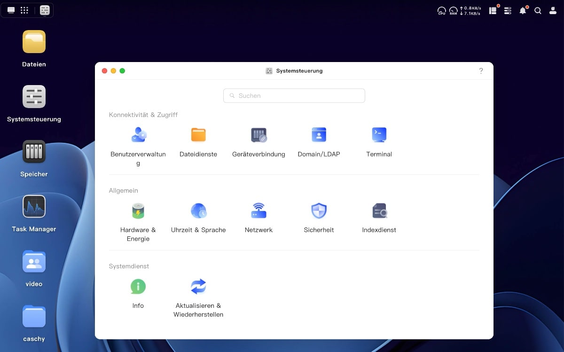
Task: Open the notification bell in the top bar
Action: [522, 10]
